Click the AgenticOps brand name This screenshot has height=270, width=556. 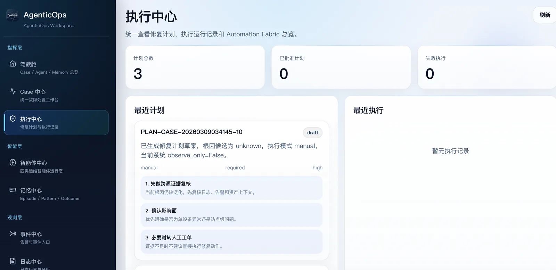click(45, 15)
